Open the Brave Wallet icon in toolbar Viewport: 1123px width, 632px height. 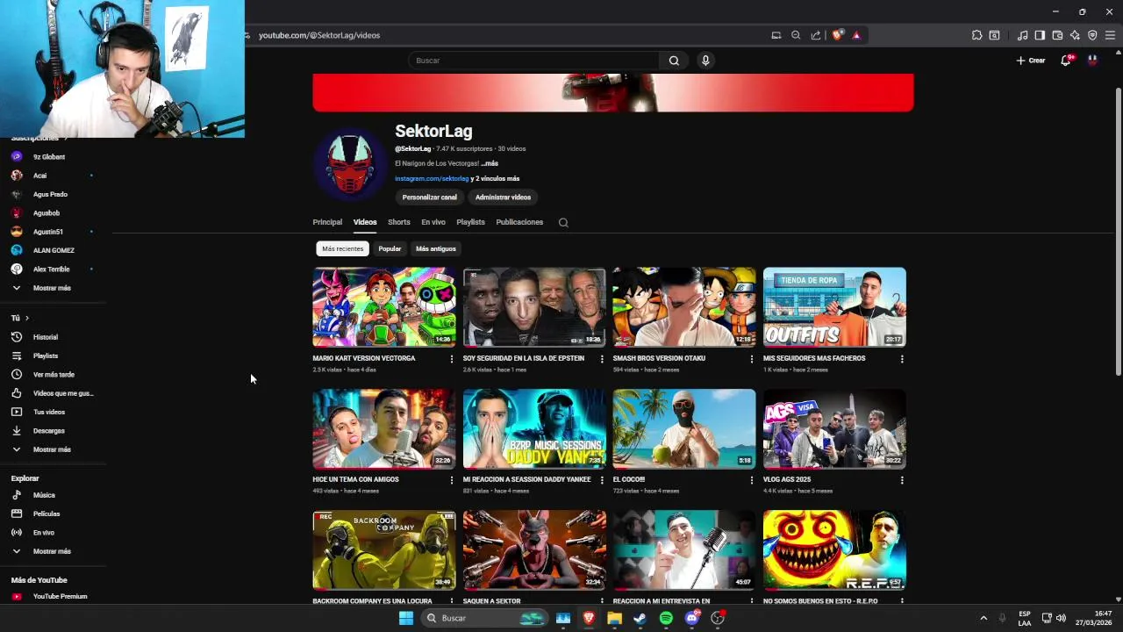pyautogui.click(x=1057, y=35)
